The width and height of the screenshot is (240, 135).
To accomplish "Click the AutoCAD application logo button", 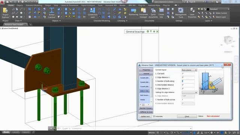I will 2,2.
